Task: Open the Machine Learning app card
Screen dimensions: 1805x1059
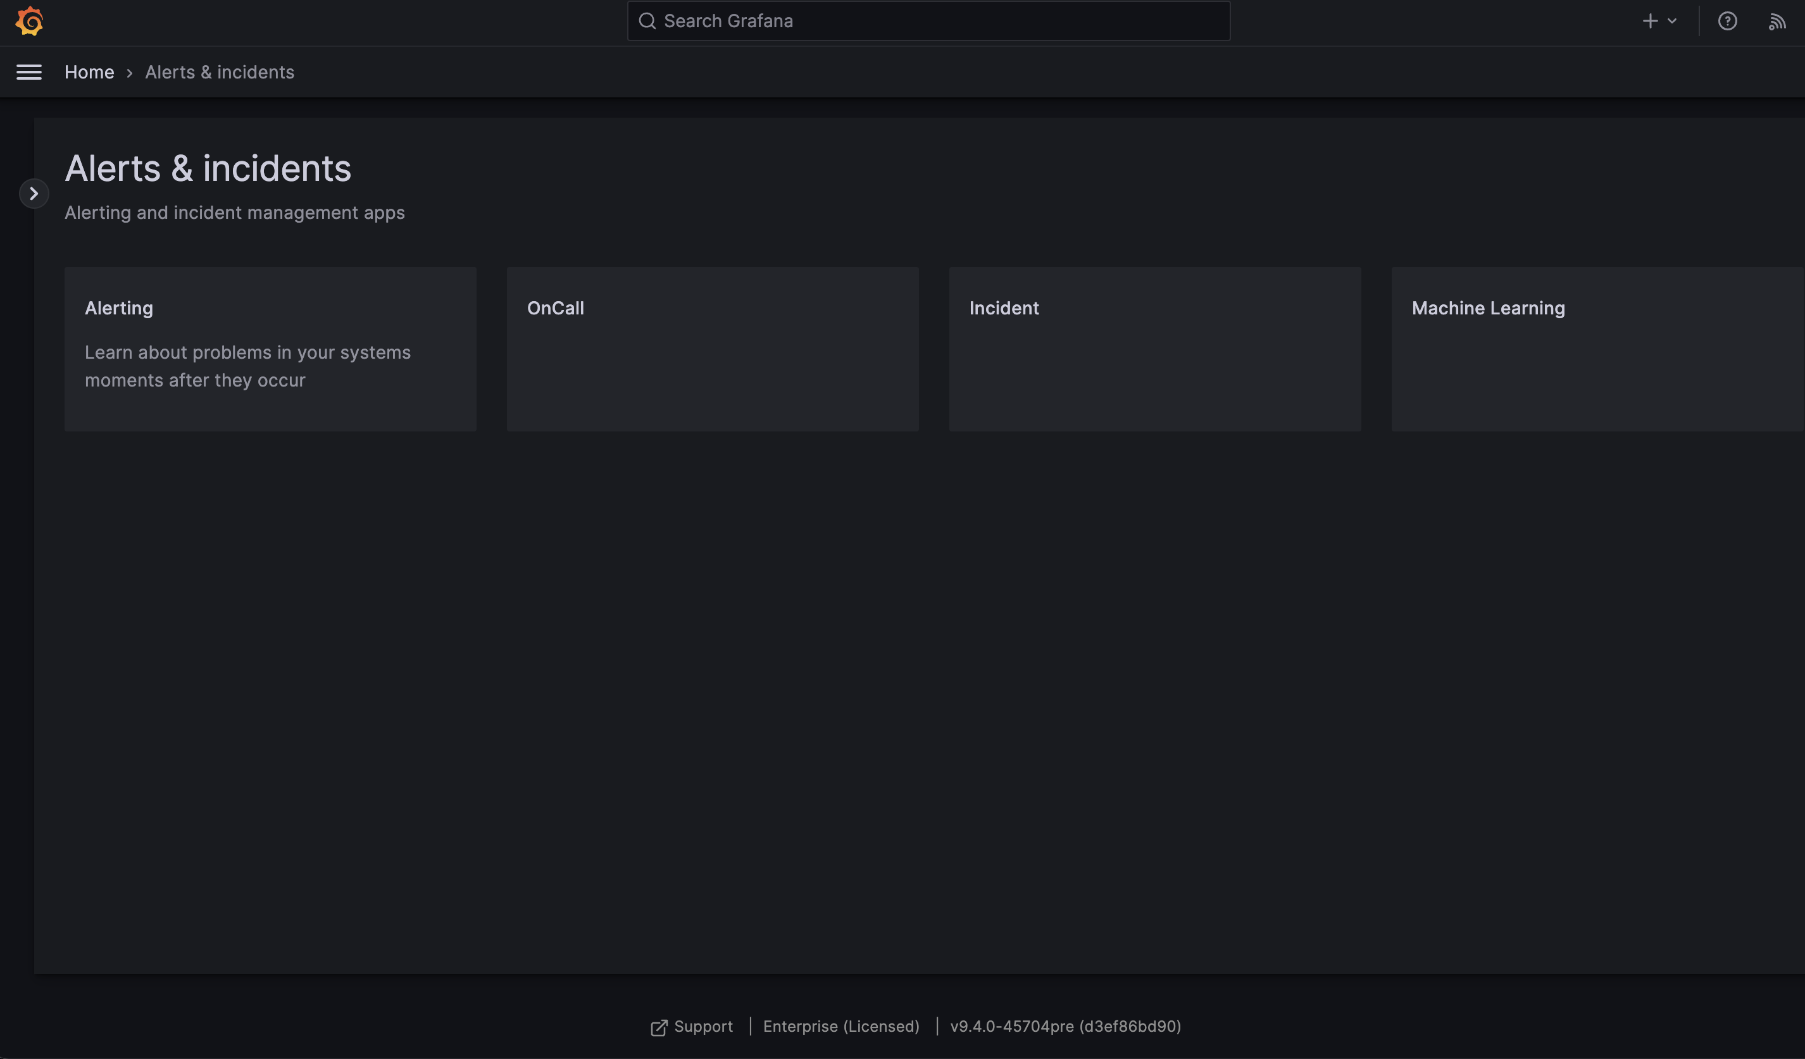Action: 1597,349
